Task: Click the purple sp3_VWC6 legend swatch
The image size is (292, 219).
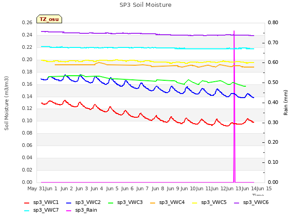Action: click(x=236, y=203)
